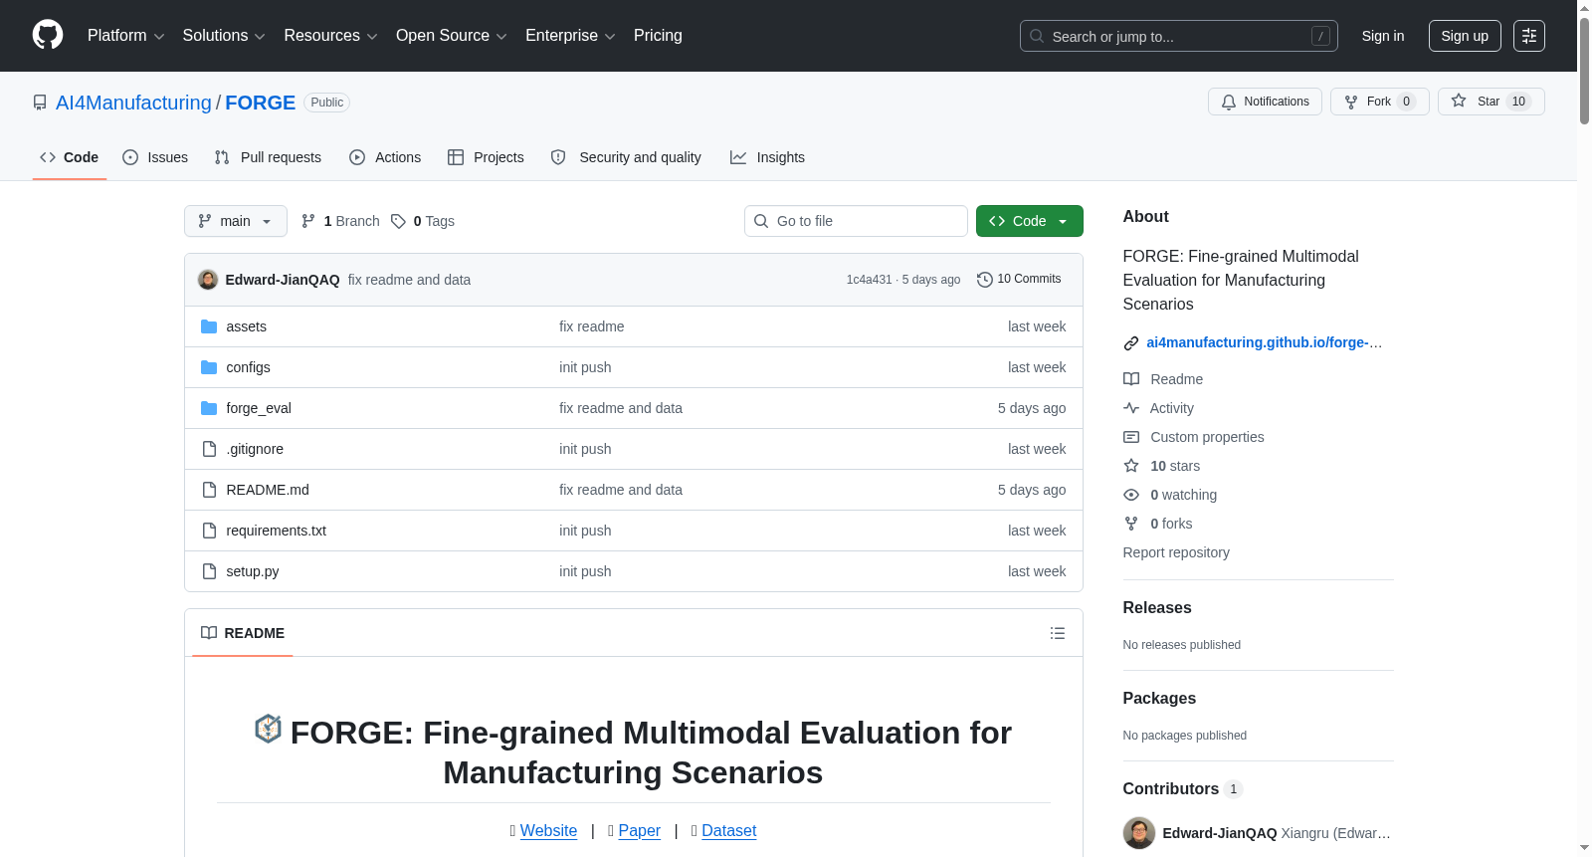Click the search magnifier icon in header
The image size is (1592, 857).
pyautogui.click(x=1037, y=36)
